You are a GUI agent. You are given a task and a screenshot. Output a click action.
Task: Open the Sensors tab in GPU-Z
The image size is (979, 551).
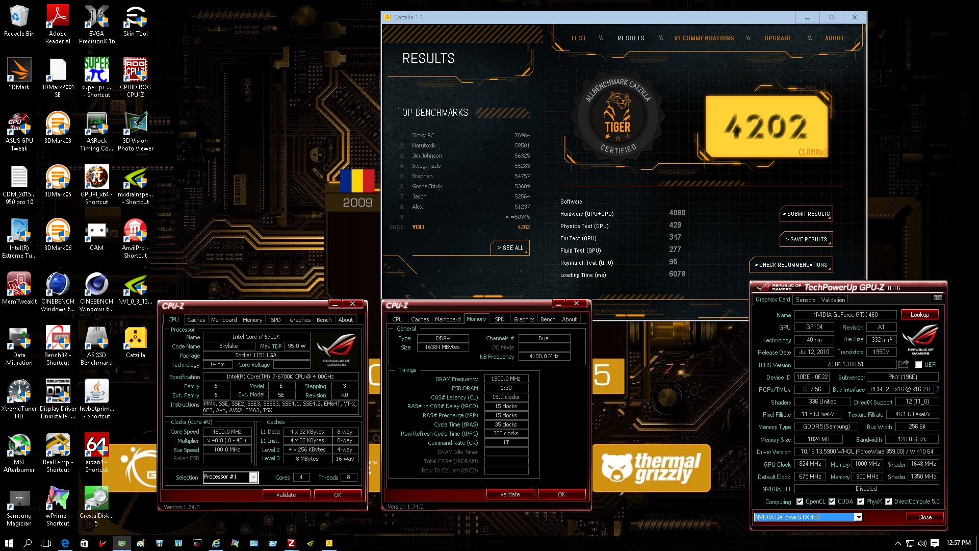click(806, 300)
